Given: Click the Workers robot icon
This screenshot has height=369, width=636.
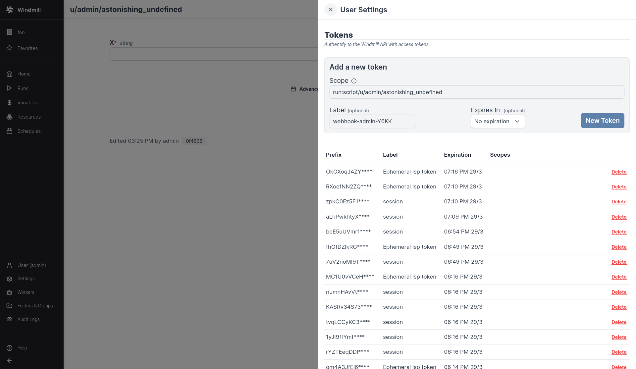Looking at the screenshot, I should click(x=10, y=292).
